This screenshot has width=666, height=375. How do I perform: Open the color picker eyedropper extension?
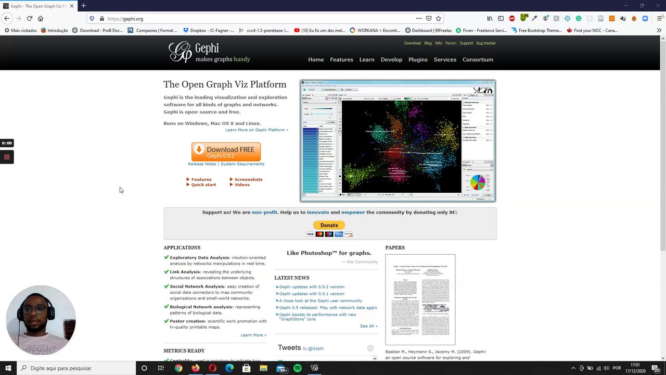click(x=534, y=18)
